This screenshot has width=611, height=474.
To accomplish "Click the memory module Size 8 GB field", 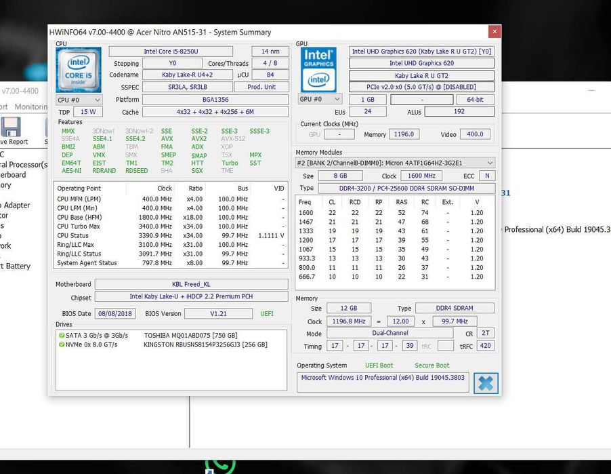I will click(340, 176).
